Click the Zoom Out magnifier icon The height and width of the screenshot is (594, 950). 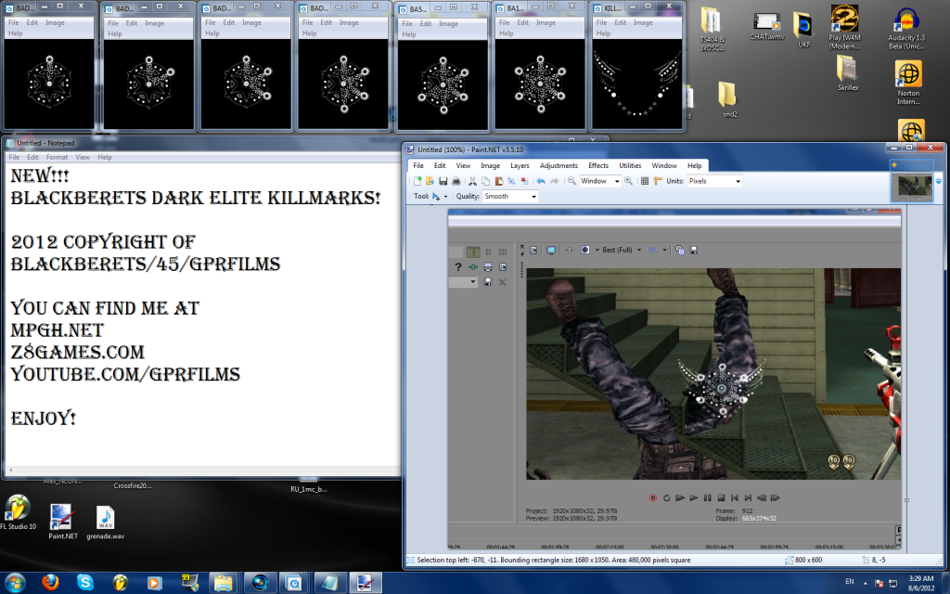click(x=571, y=181)
